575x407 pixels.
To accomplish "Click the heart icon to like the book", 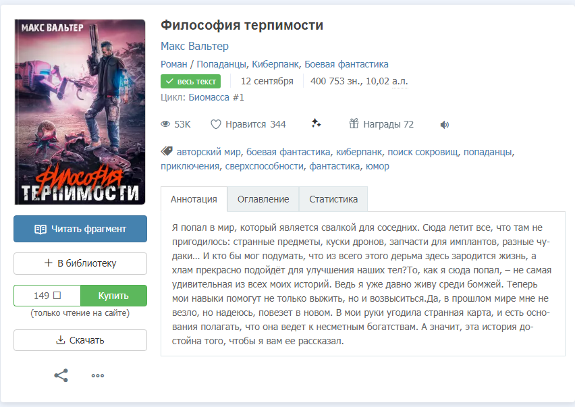I will coord(216,125).
